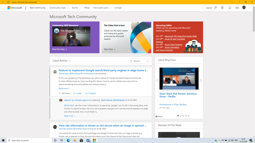This screenshot has width=255, height=143.
Task: Refresh Latest Activity with the spinner icon
Action: tap(70, 61)
